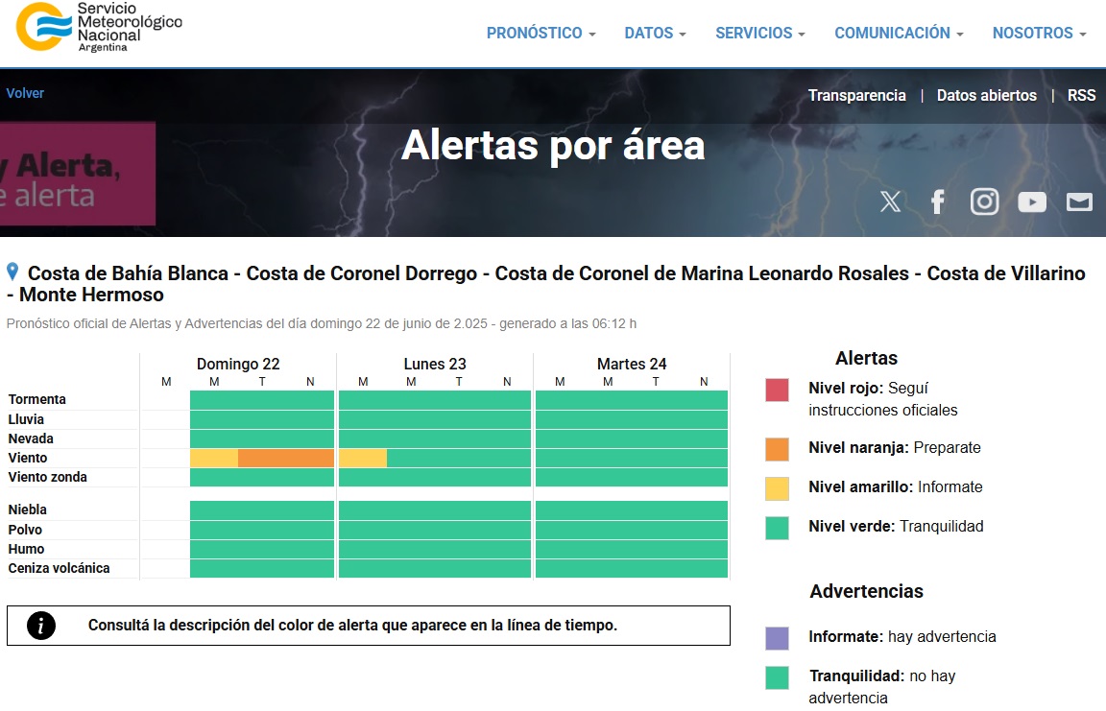Expand the PRONÓSTICO menu
Viewport: 1106px width, 711px height.
click(541, 34)
